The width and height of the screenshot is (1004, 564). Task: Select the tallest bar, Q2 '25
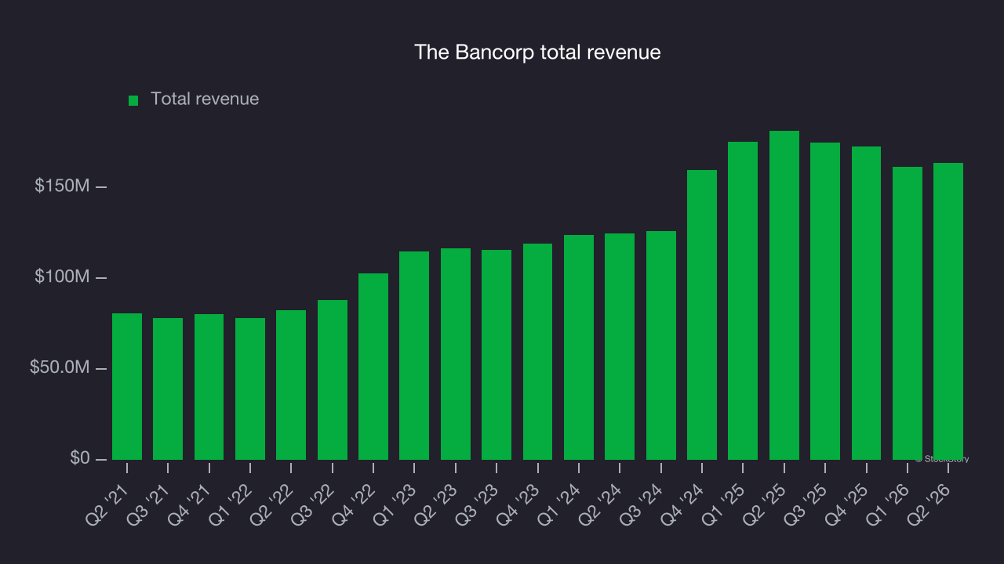tap(784, 295)
